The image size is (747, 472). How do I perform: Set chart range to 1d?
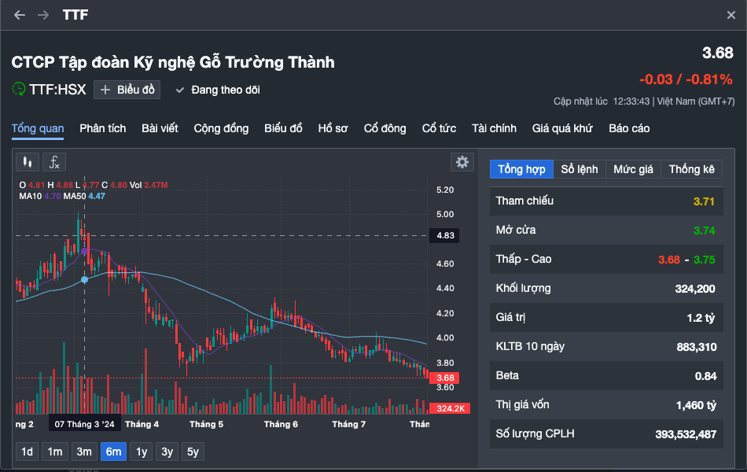(28, 452)
